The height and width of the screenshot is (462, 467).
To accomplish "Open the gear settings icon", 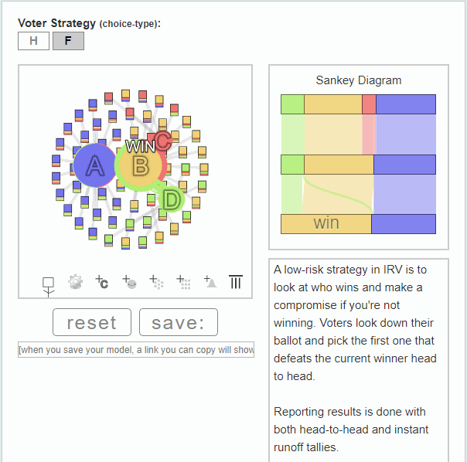I will (75, 282).
